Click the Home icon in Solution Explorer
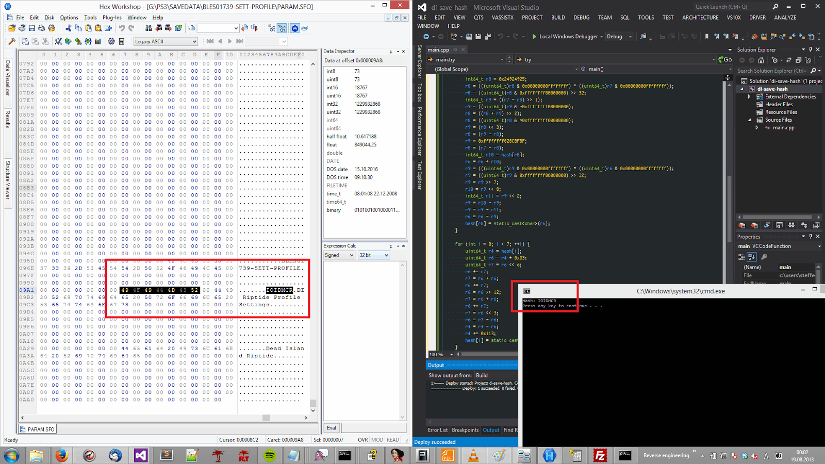This screenshot has width=825, height=464. tap(761, 60)
